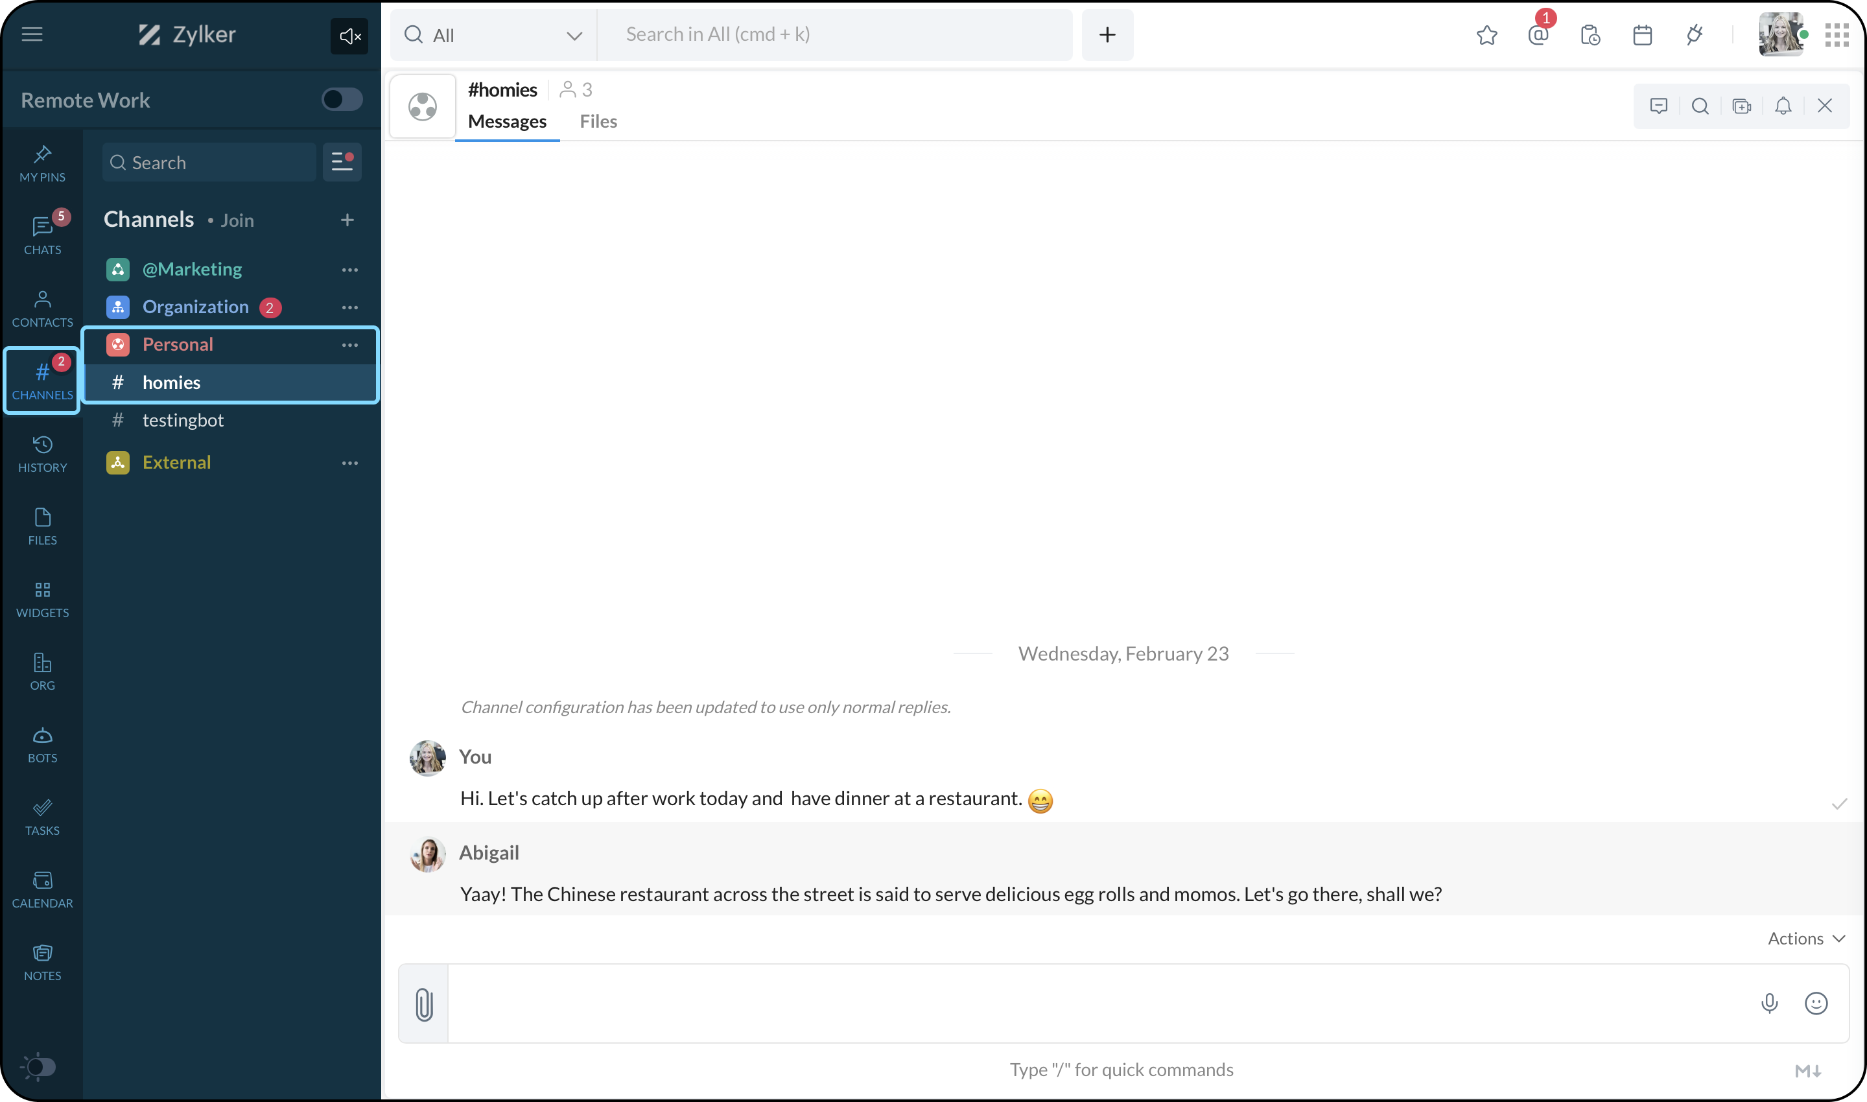Click the attachment paperclip icon
Viewport: 1867px width, 1102px height.
[x=423, y=1004]
